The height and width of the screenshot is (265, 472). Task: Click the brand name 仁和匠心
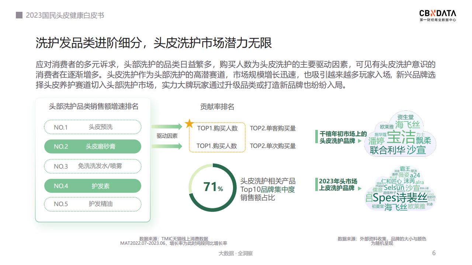point(392,181)
